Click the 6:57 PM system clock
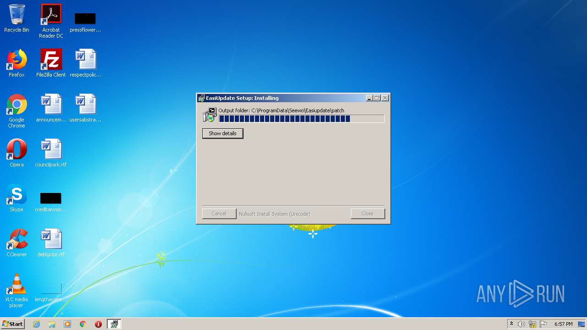Image resolution: width=587 pixels, height=330 pixels. coord(563,324)
